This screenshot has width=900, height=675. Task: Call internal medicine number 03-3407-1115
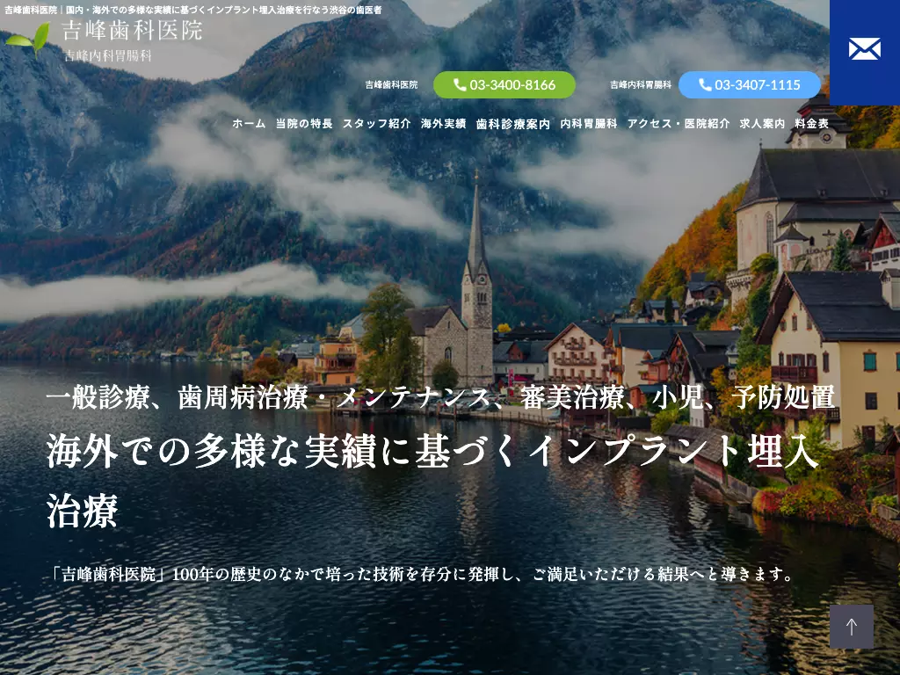[x=750, y=85]
